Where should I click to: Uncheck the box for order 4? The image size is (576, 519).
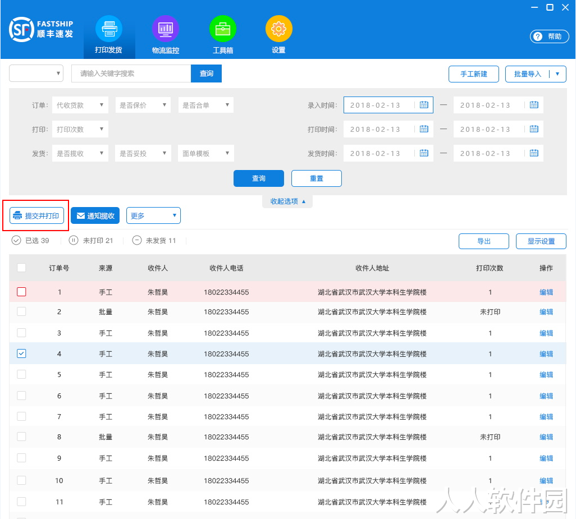[x=22, y=353]
